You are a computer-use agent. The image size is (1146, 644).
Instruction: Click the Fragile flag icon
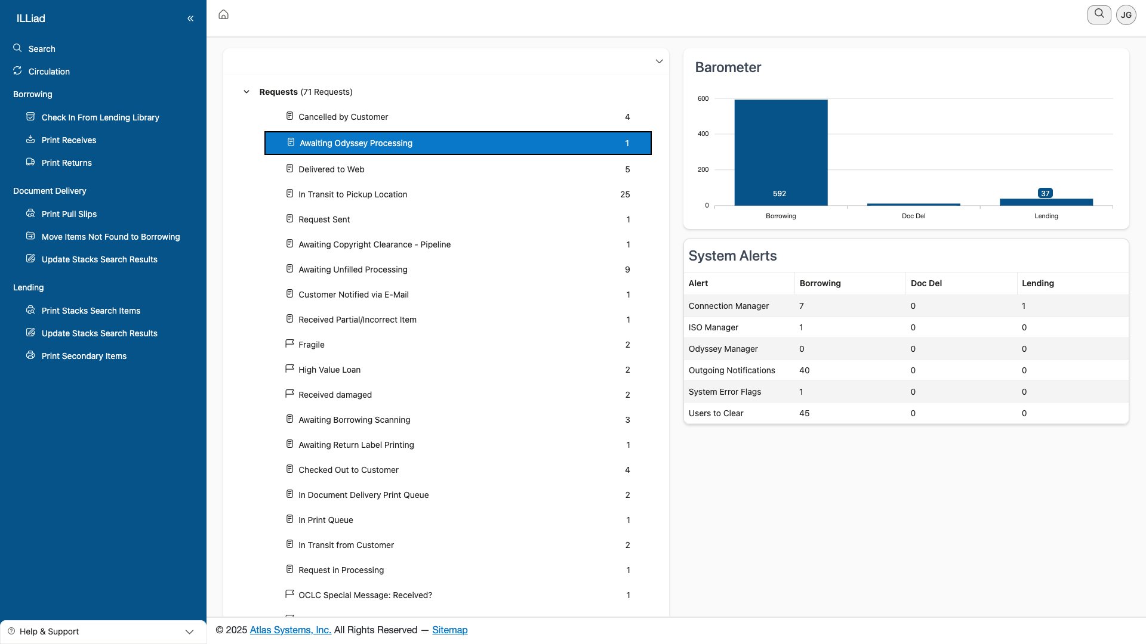(289, 344)
